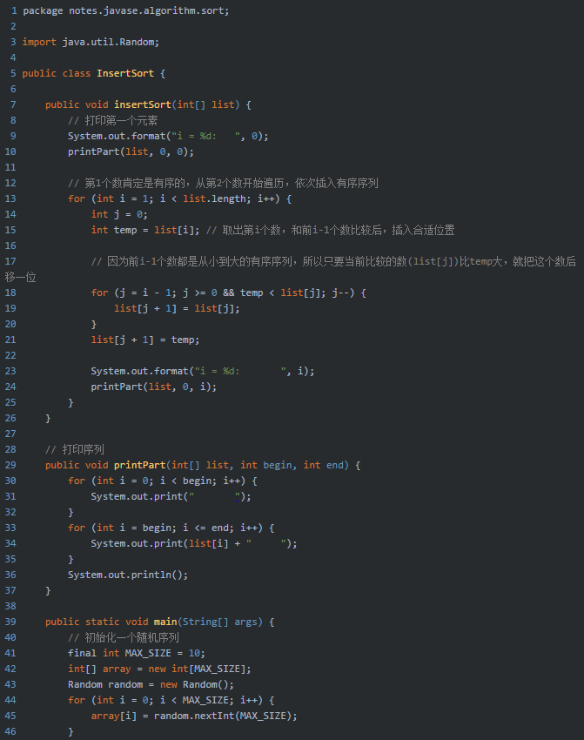Click 'System.out.println();' on line 36
The image size is (584, 740).
(128, 575)
